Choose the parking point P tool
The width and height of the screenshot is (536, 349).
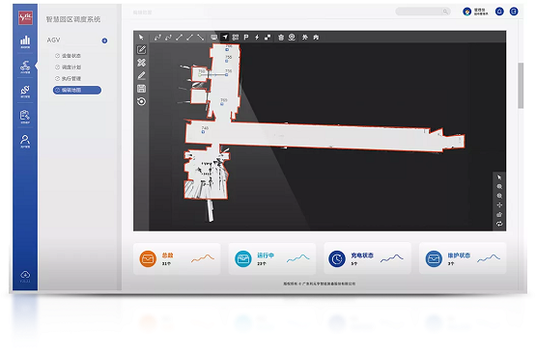click(x=246, y=38)
